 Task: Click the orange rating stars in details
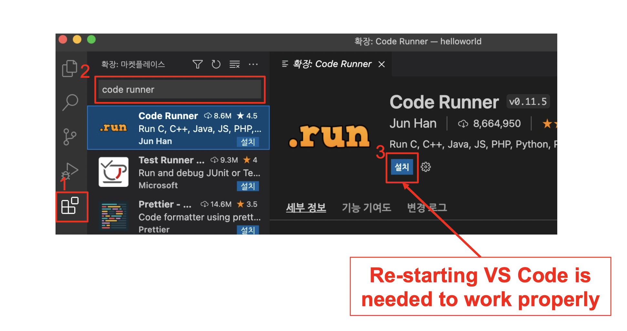point(550,124)
